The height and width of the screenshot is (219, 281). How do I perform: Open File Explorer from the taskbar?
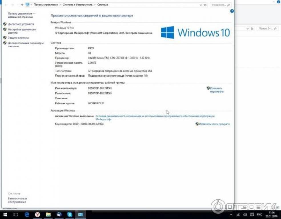click(48, 214)
